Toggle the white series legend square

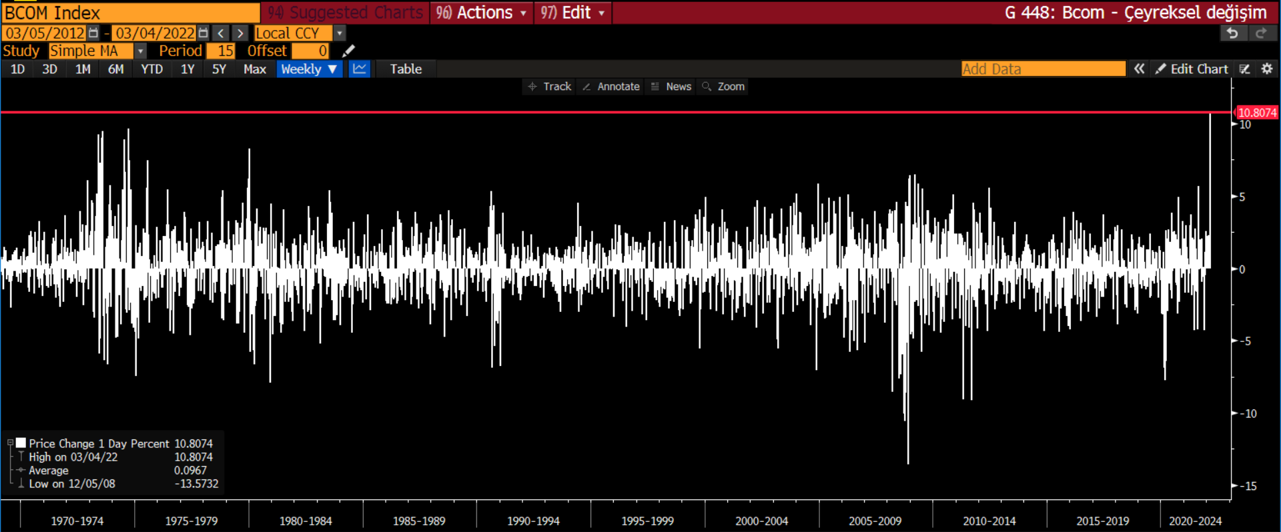21,443
